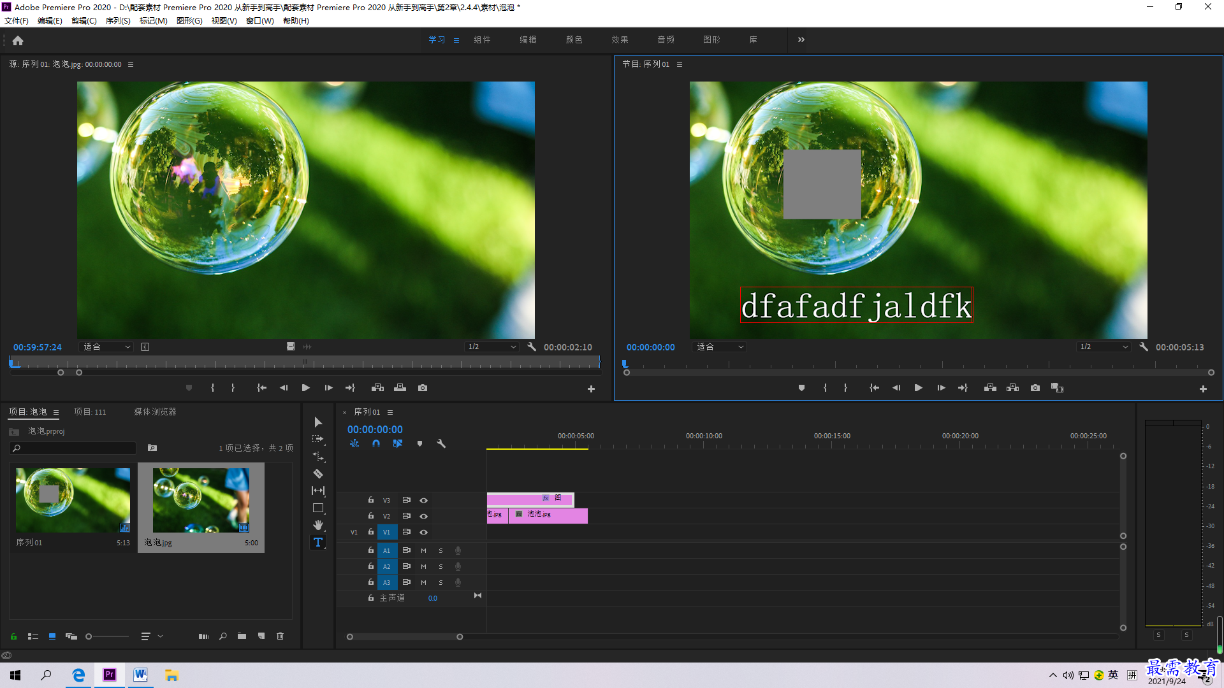The image size is (1224, 688).
Task: Click timeline horizontal zoom scrollbar
Action: tap(405, 637)
